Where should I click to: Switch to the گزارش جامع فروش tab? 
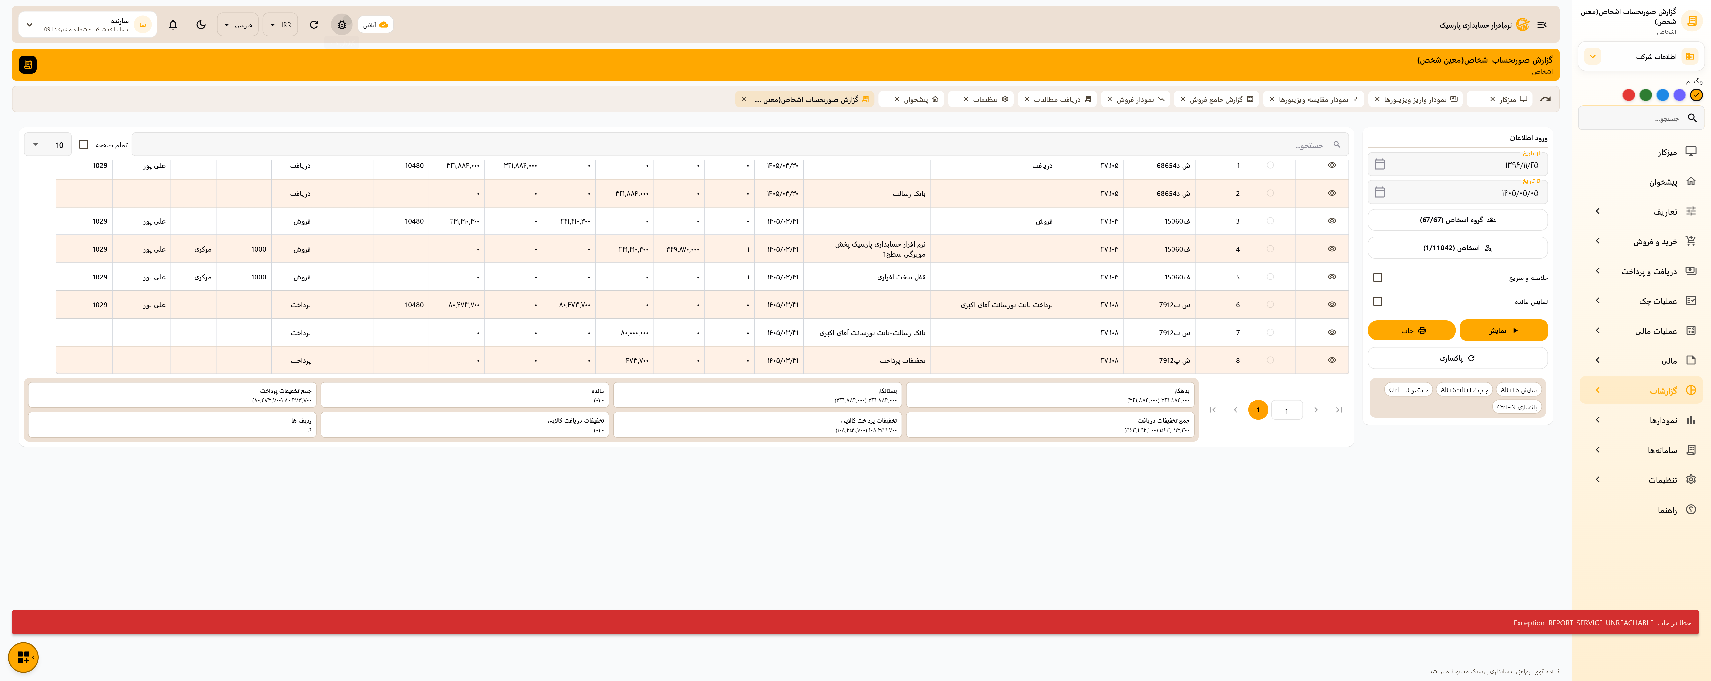tap(1216, 100)
